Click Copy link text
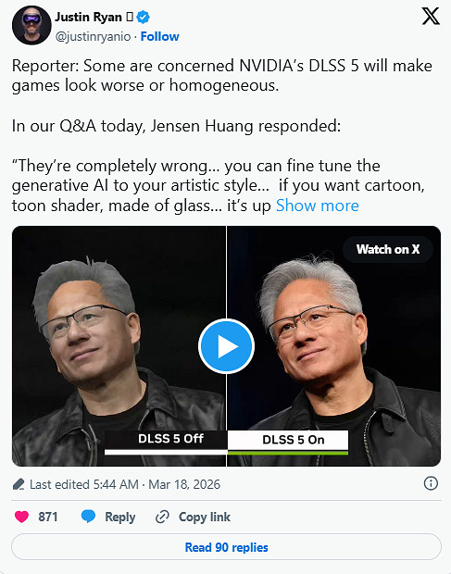Viewport: 451px width, 574px height. [205, 517]
